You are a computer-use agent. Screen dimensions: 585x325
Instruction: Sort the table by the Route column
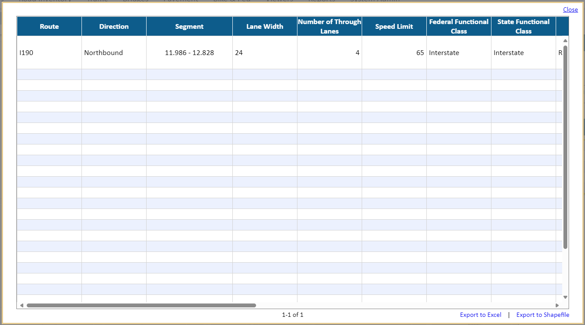49,26
